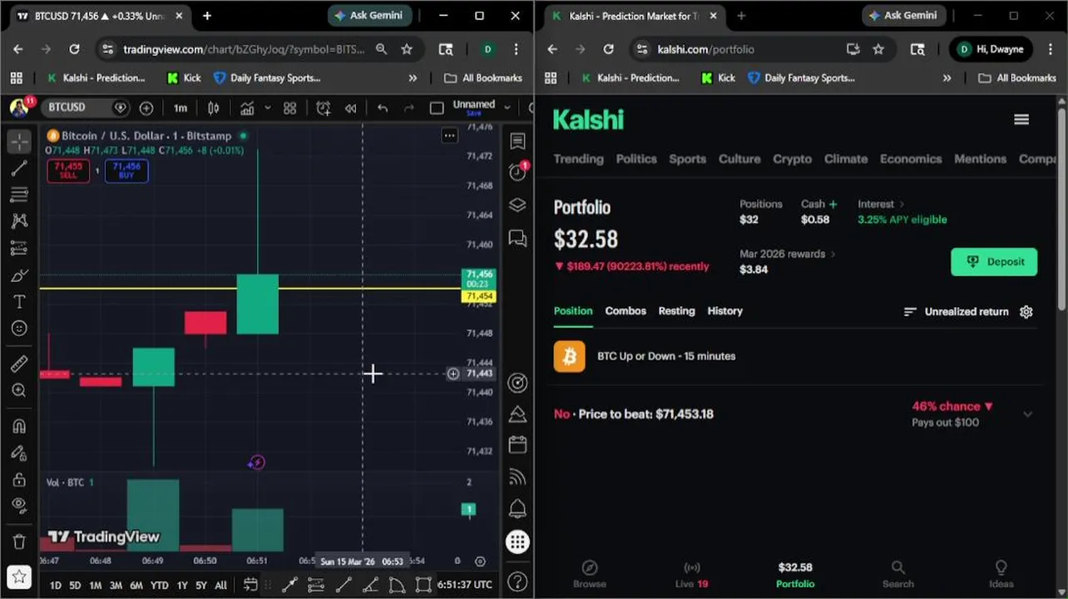Open portfolio settings gear next to Unrealized return

point(1026,311)
